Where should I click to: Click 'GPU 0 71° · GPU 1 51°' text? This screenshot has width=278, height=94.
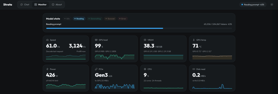[202, 51]
